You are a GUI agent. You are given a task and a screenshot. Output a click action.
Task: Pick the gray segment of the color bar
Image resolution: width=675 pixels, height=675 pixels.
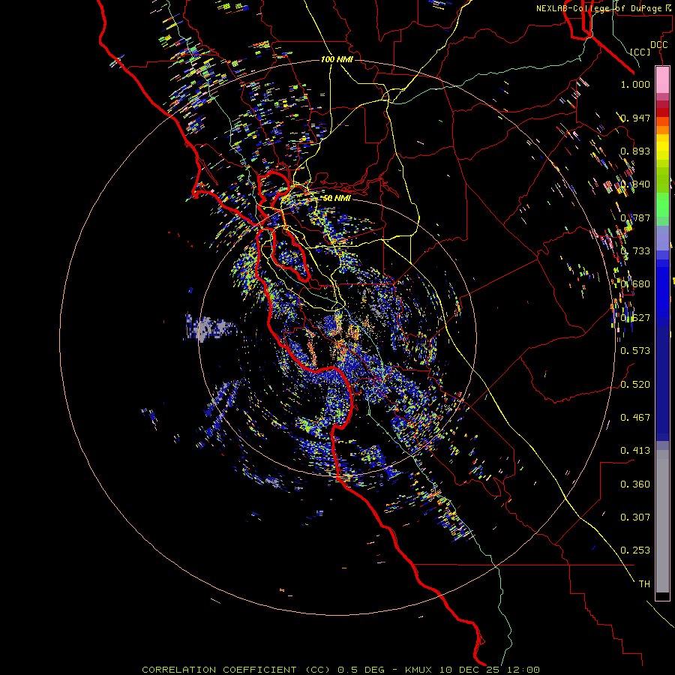(662, 521)
